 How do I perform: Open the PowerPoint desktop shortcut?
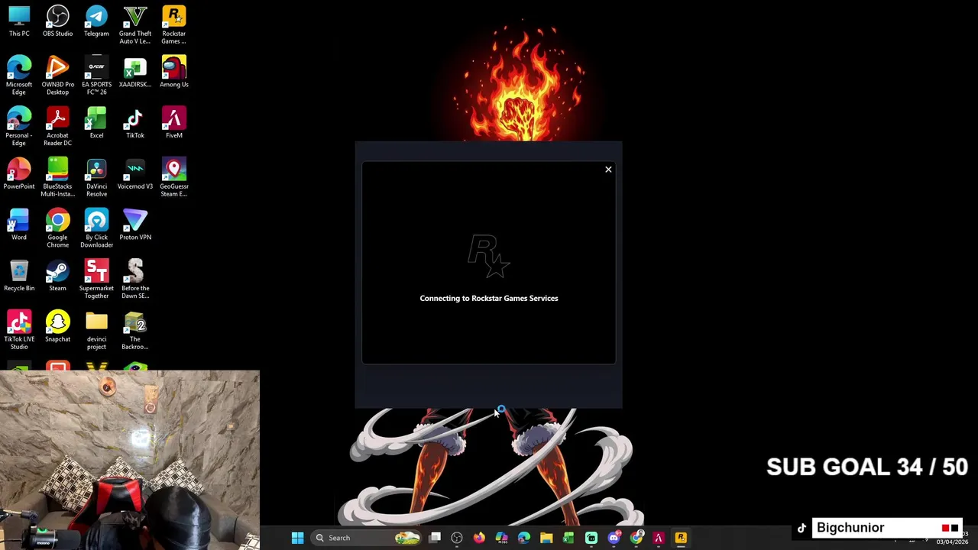(x=19, y=174)
